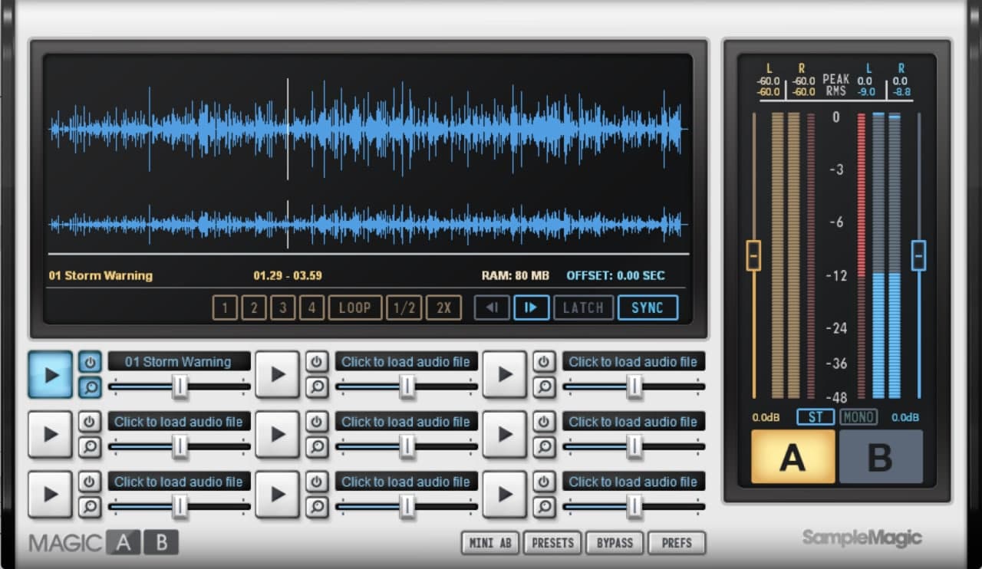
Task: Play the bottom-row middle track slot
Action: (278, 494)
